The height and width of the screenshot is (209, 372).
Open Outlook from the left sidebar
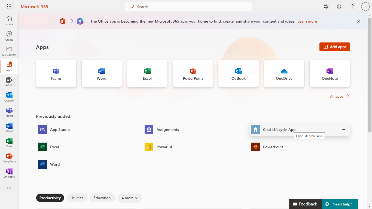(9, 97)
